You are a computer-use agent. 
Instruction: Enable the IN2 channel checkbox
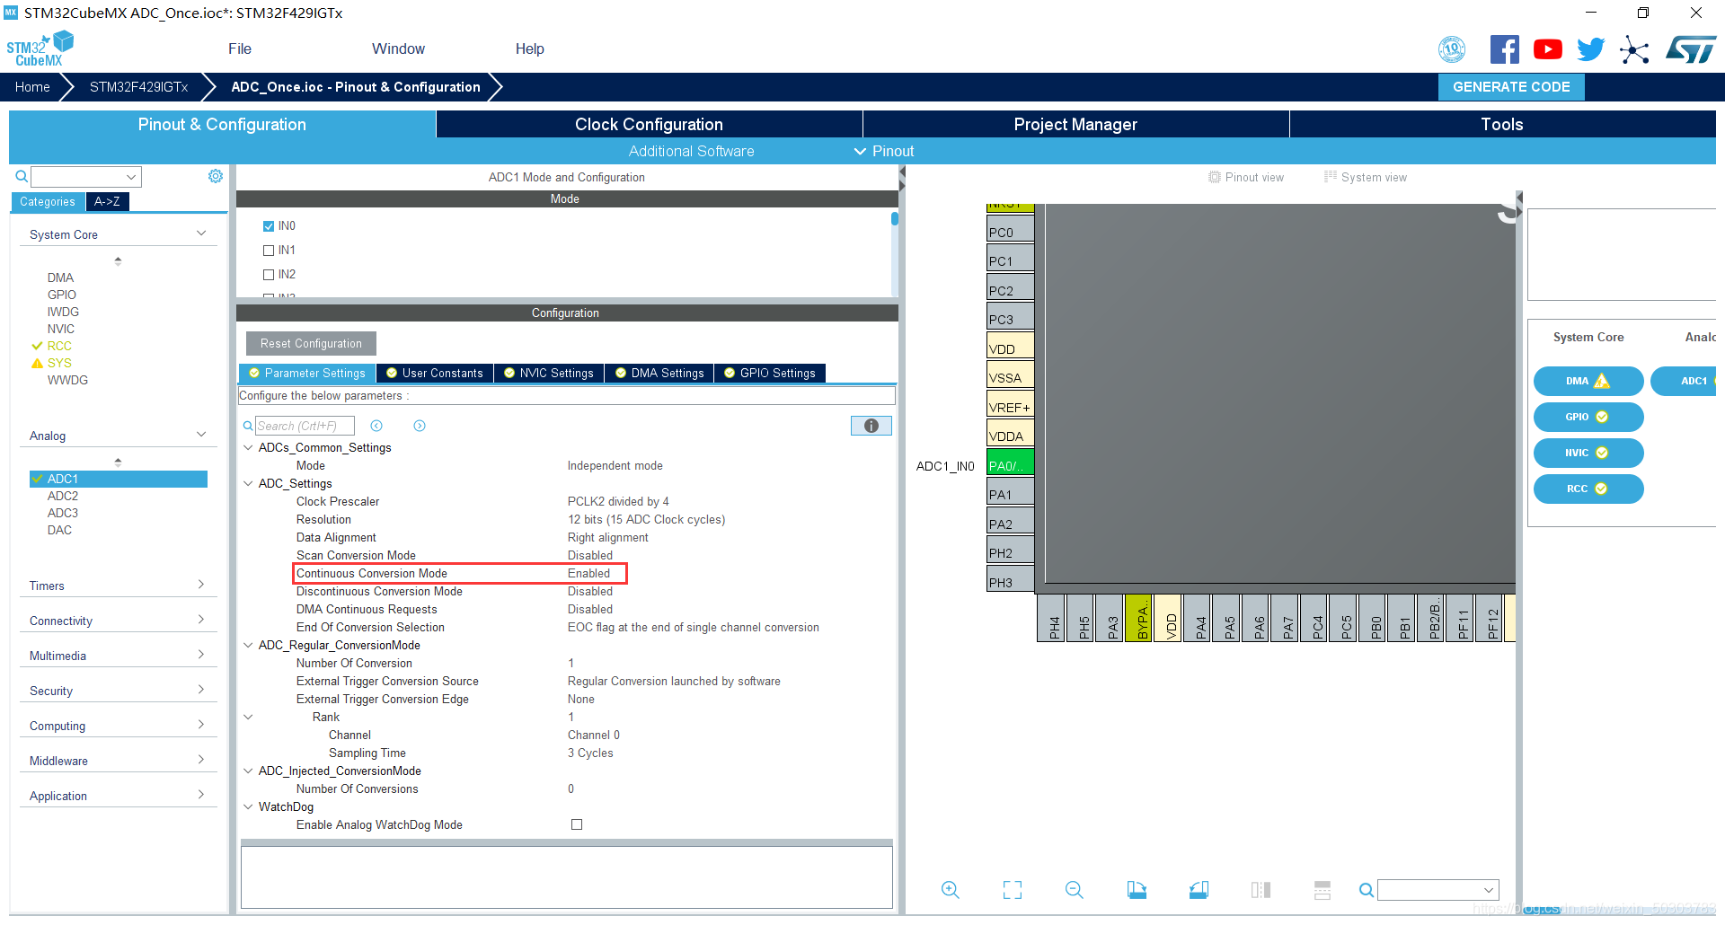[269, 275]
